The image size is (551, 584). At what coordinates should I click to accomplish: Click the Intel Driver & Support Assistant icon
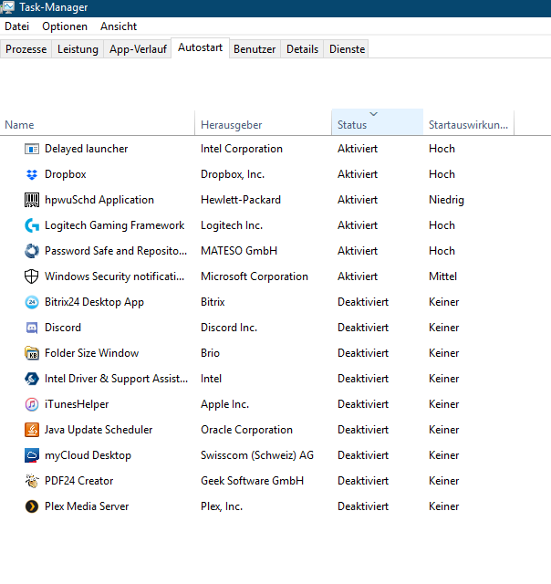(x=32, y=379)
